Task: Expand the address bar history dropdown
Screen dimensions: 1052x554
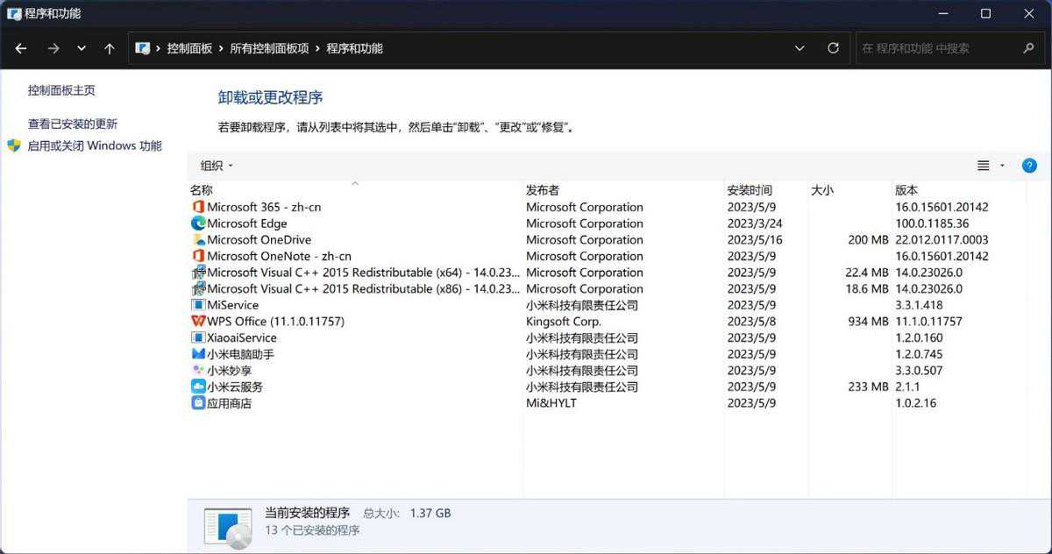Action: pos(800,48)
